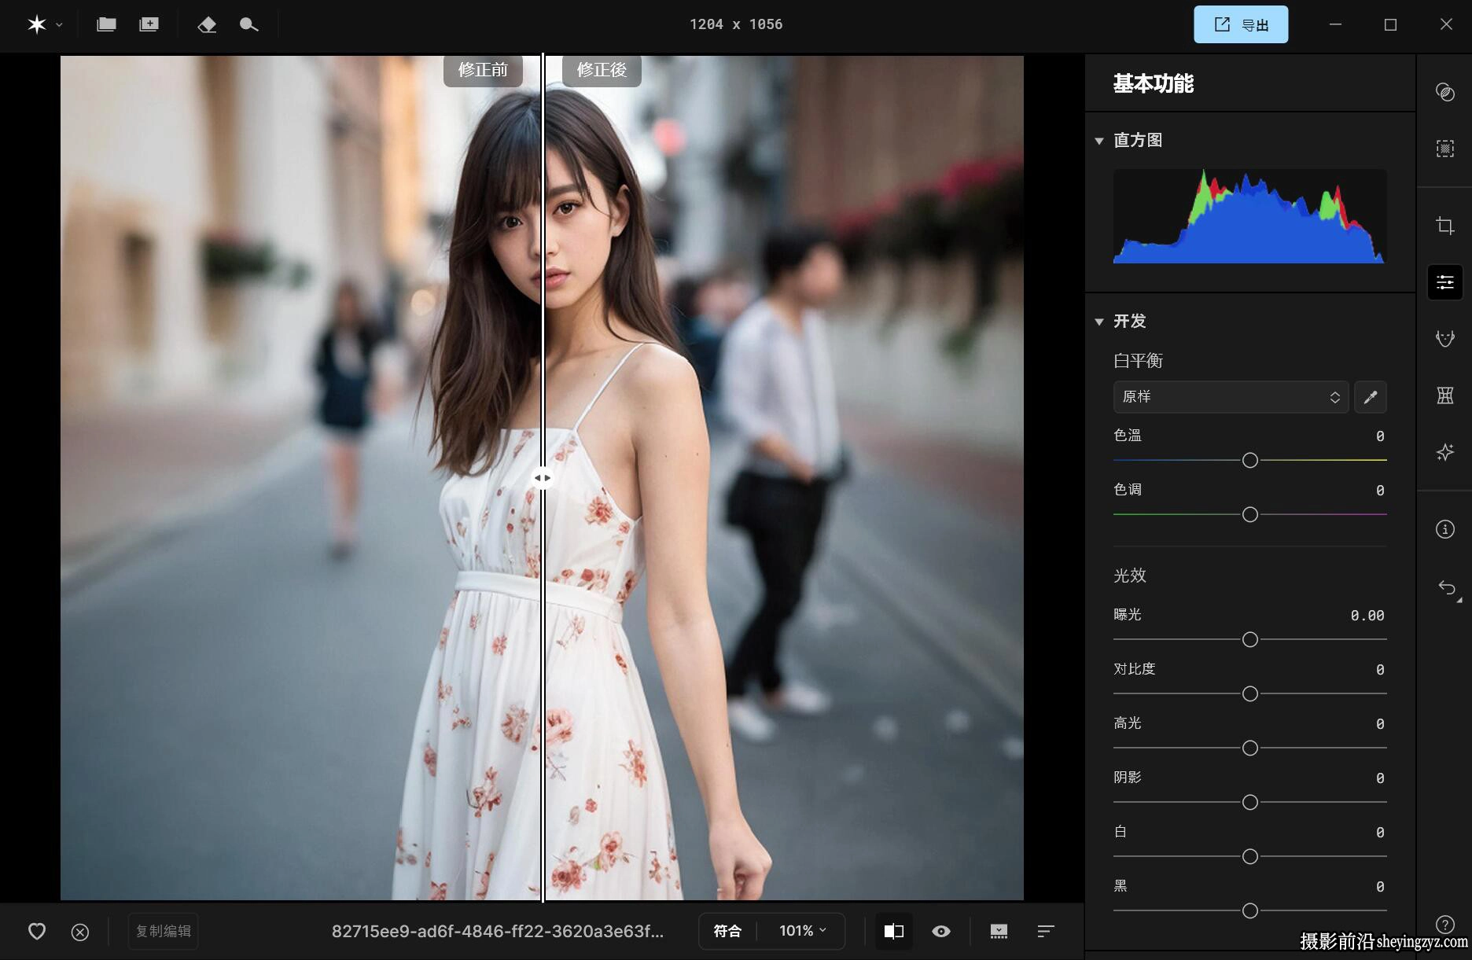Click the 曝光 value 0.00 field

tap(1367, 616)
